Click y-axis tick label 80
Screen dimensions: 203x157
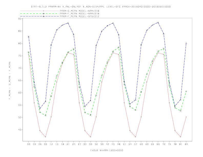click(19, 43)
